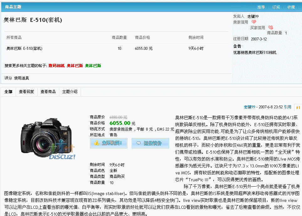Click the seller credit heart icon

tap(254, 22)
